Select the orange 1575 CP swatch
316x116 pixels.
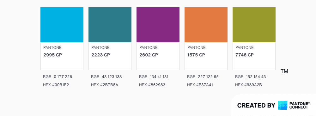tap(206, 25)
